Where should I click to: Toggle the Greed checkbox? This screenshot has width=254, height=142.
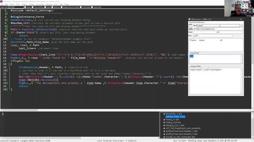[45, 7]
